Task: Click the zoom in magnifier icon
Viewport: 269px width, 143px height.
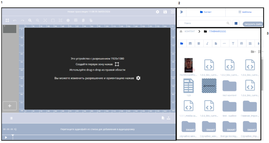Action: pyautogui.click(x=30, y=20)
